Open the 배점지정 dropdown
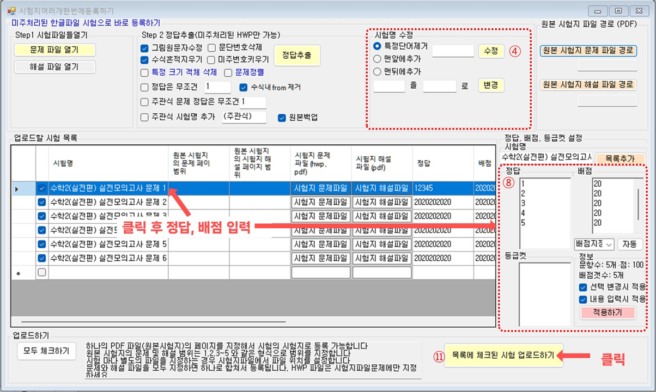The width and height of the screenshot is (656, 392). tap(594, 244)
